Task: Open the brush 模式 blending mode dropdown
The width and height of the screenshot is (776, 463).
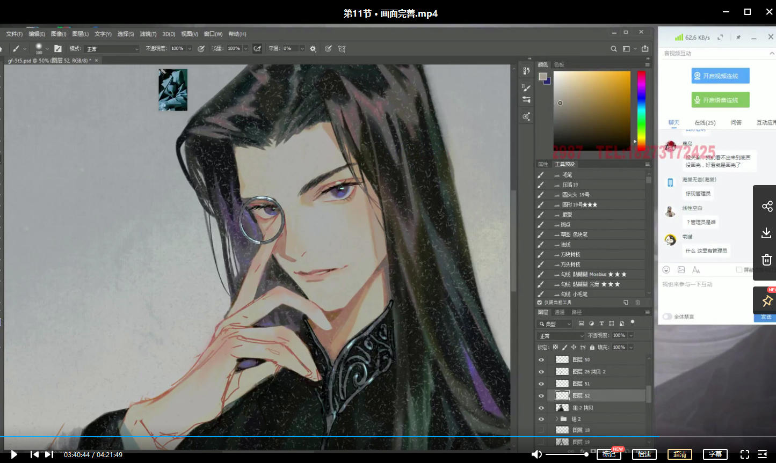Action: click(x=112, y=49)
